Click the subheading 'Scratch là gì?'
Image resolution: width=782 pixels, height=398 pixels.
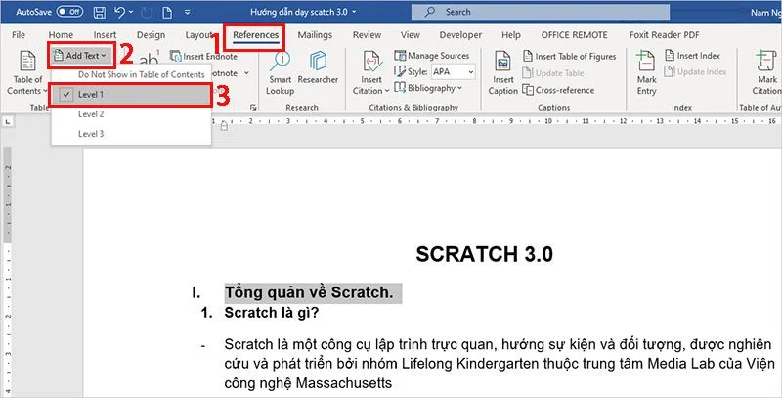pyautogui.click(x=272, y=313)
